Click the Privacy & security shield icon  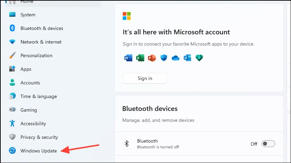[x=12, y=137]
